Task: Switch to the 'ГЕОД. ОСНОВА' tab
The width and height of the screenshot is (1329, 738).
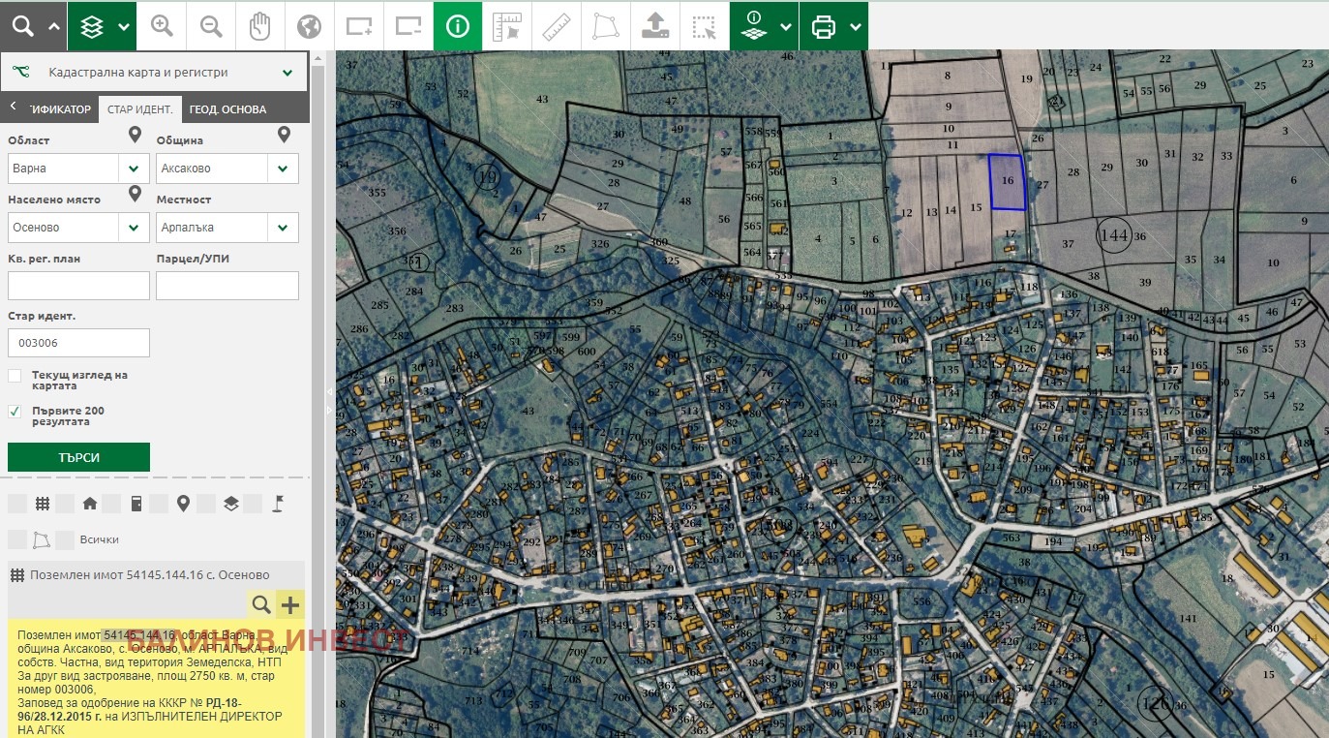Action: coord(227,109)
